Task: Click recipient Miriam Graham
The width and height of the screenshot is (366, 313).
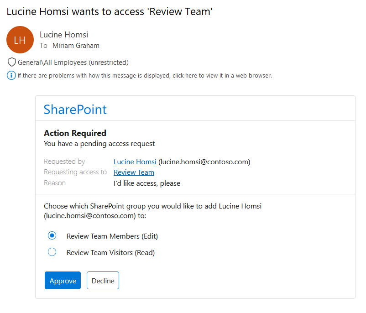Action: pyautogui.click(x=76, y=46)
